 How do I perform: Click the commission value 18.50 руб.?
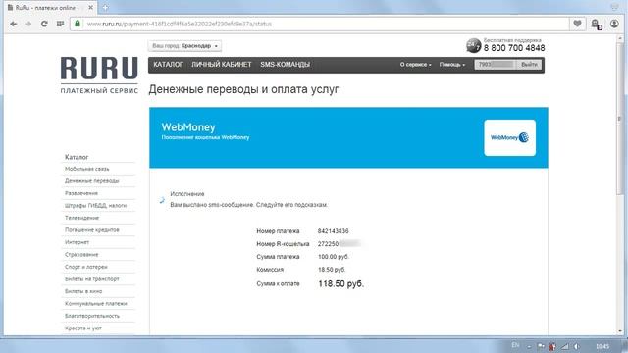point(332,270)
